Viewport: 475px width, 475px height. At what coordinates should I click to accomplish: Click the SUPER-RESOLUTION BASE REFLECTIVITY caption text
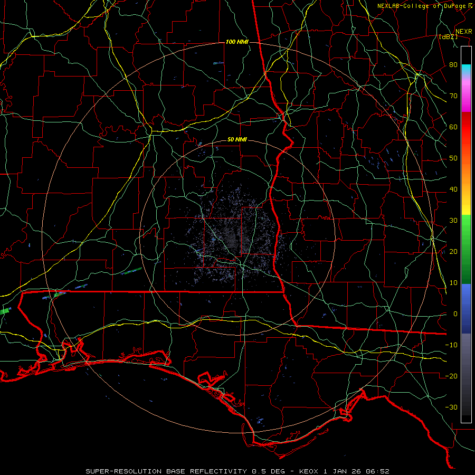click(x=166, y=471)
